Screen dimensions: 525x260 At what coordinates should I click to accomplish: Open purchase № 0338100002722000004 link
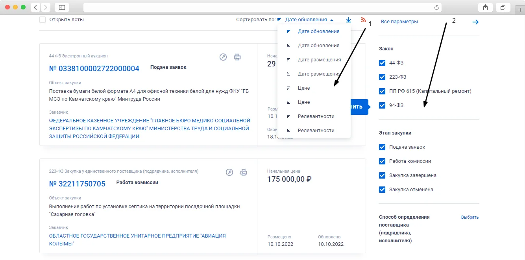[x=94, y=69]
